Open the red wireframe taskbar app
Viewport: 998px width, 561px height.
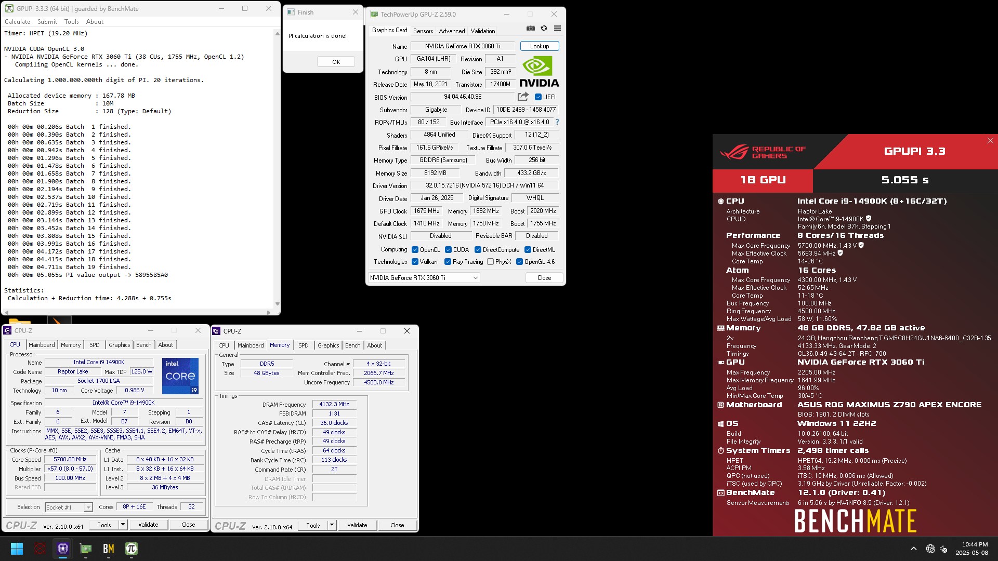pyautogui.click(x=40, y=549)
